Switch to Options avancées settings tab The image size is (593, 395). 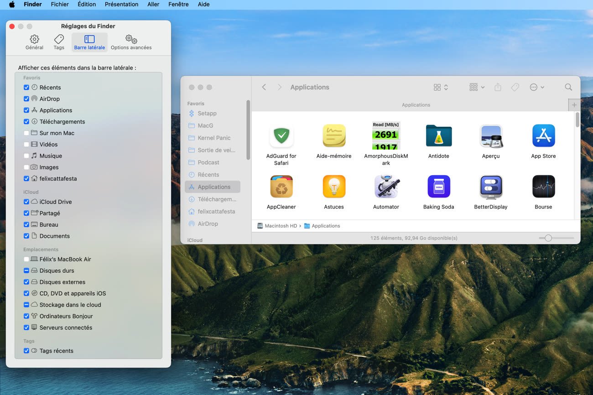click(x=131, y=42)
